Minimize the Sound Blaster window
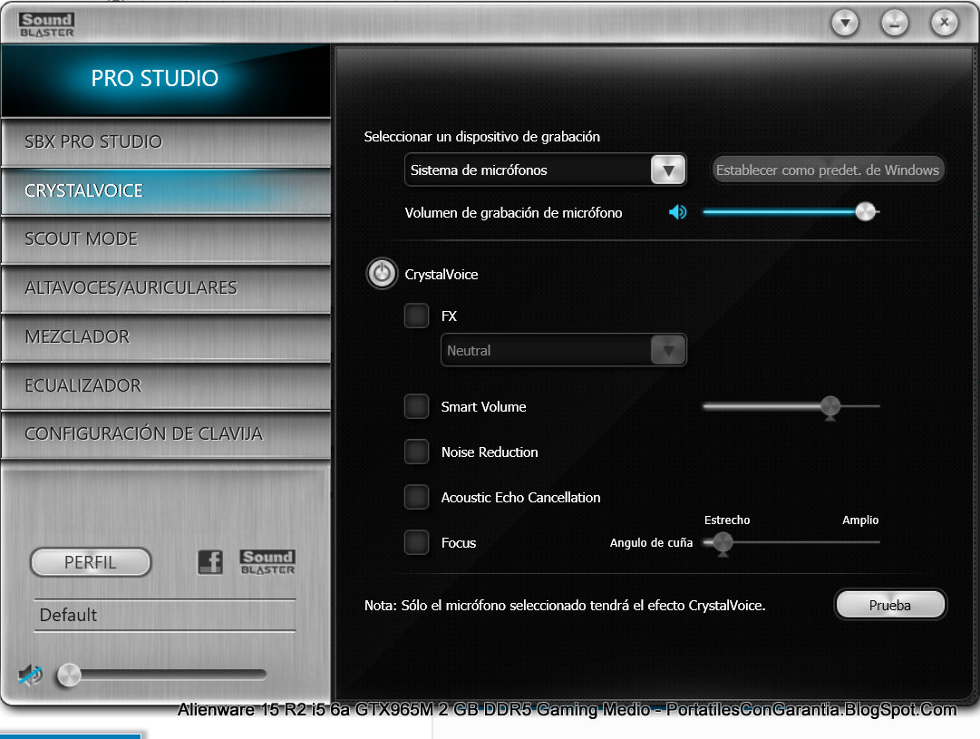The width and height of the screenshot is (980, 739). click(895, 24)
